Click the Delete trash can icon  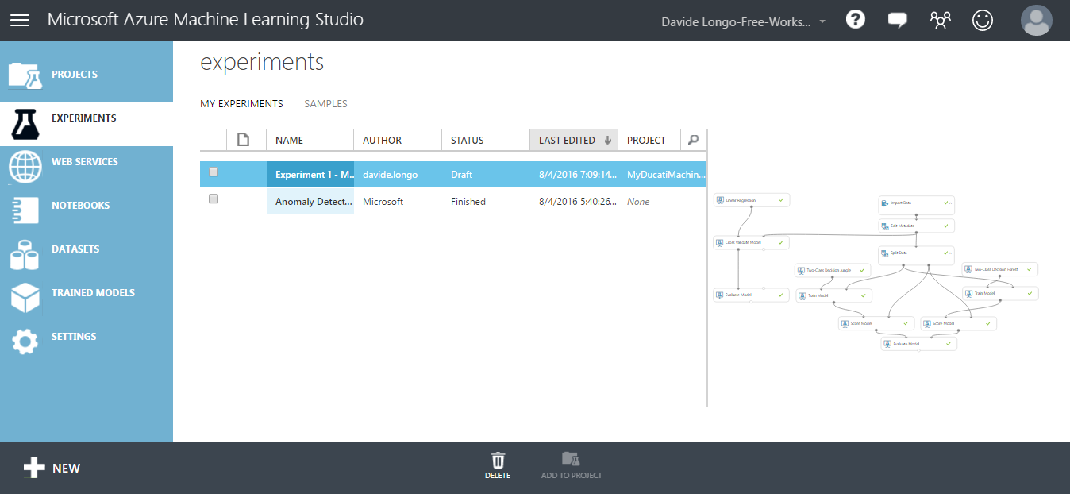click(x=498, y=465)
